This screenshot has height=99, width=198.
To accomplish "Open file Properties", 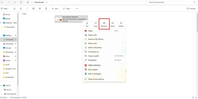I will click(104, 60).
